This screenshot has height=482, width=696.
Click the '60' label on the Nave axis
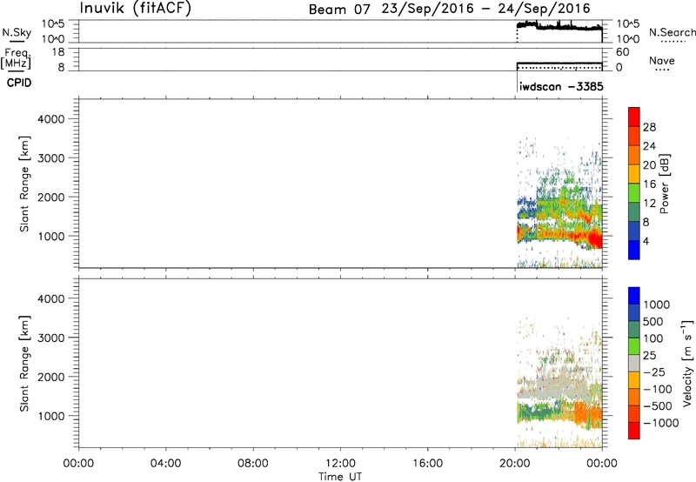[x=622, y=52]
